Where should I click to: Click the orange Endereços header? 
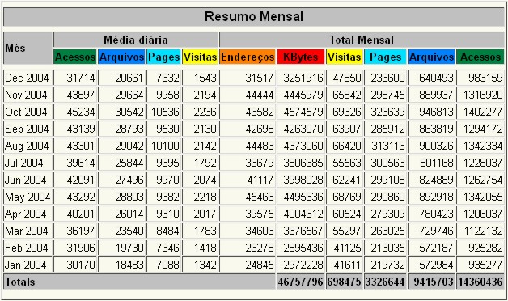pyautogui.click(x=248, y=57)
